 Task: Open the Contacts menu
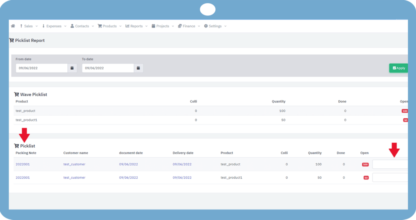[82, 26]
